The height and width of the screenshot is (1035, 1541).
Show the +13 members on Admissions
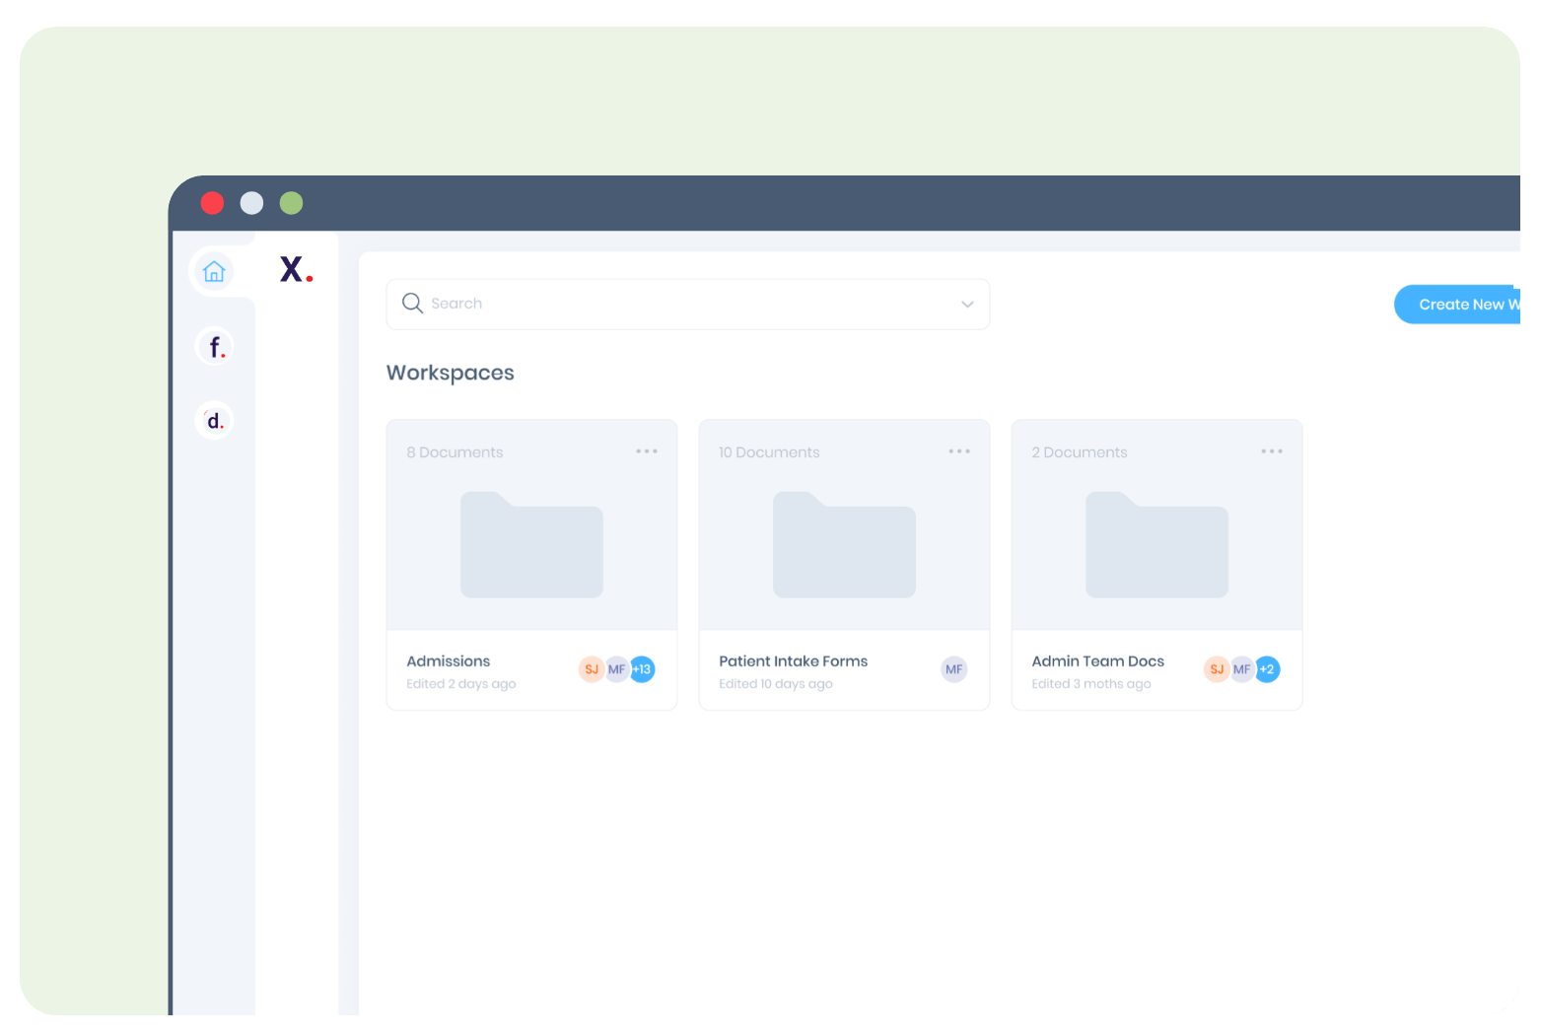coord(643,669)
